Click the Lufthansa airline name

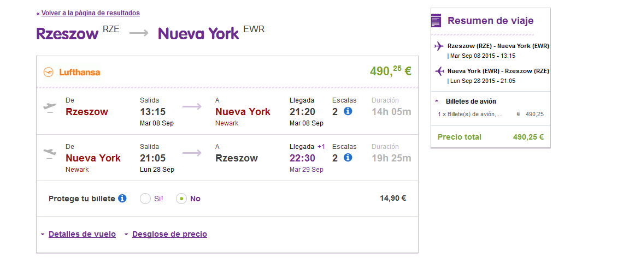[x=79, y=73]
